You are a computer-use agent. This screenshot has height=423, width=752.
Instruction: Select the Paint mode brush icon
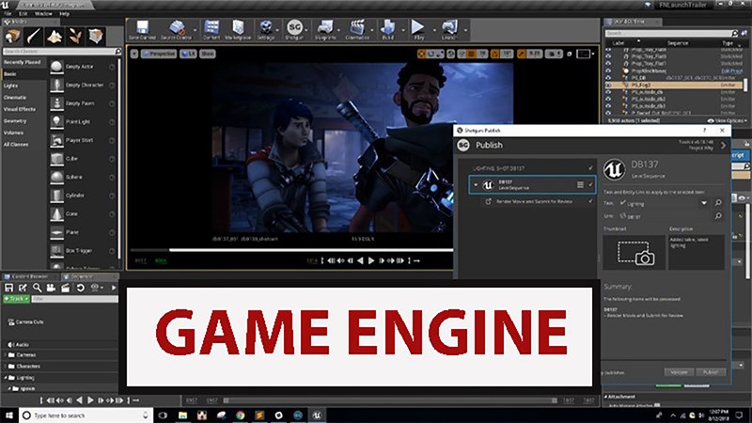point(33,36)
